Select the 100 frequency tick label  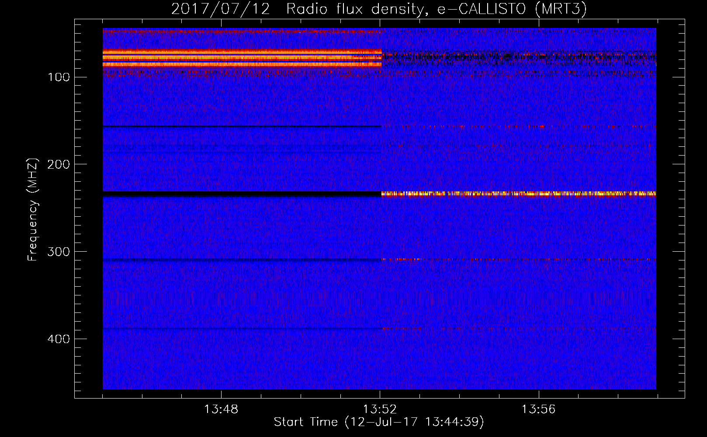click(x=59, y=77)
